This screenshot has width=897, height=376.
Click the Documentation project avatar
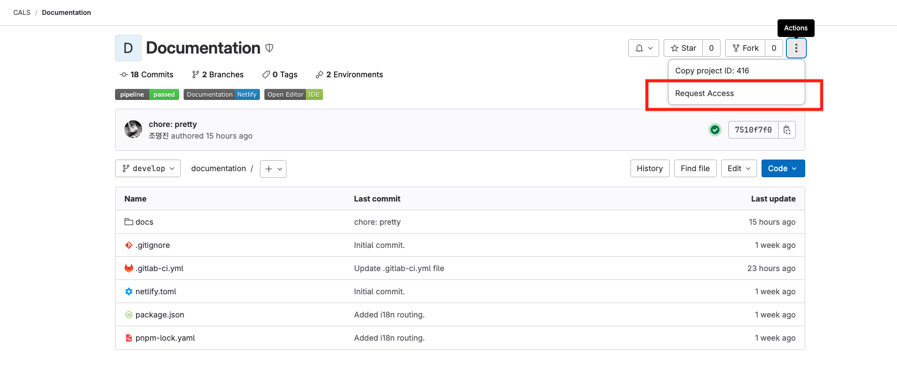128,48
